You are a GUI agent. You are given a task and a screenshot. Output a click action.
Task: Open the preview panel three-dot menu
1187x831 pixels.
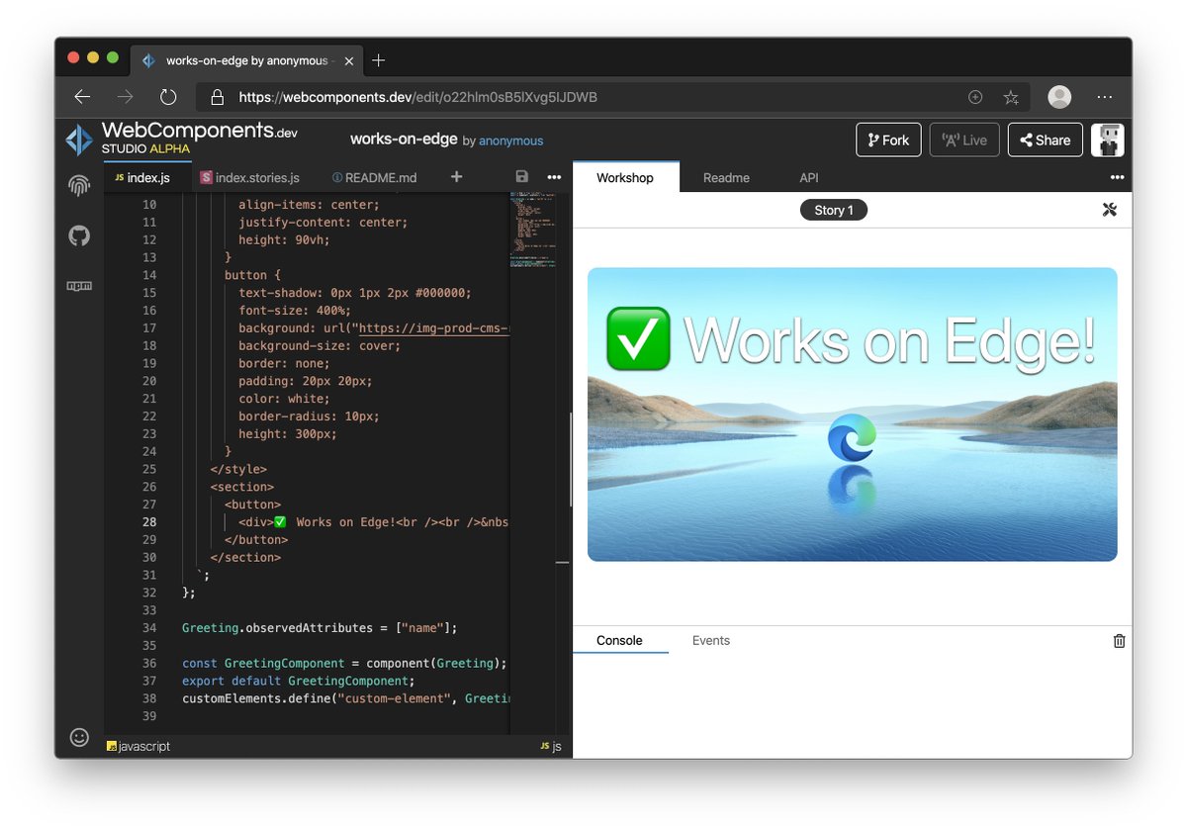tap(1117, 177)
